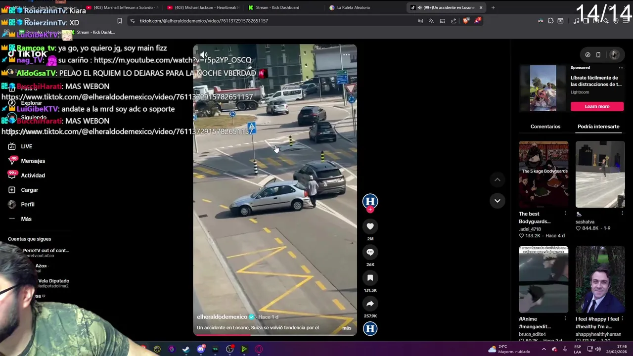This screenshot has height=356, width=633.
Task: Open the sound disc icon below share
Action: pyautogui.click(x=370, y=329)
